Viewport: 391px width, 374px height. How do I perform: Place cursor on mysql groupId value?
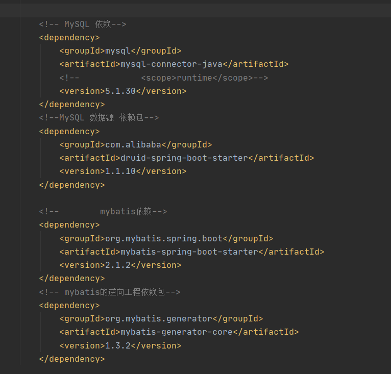click(x=118, y=51)
